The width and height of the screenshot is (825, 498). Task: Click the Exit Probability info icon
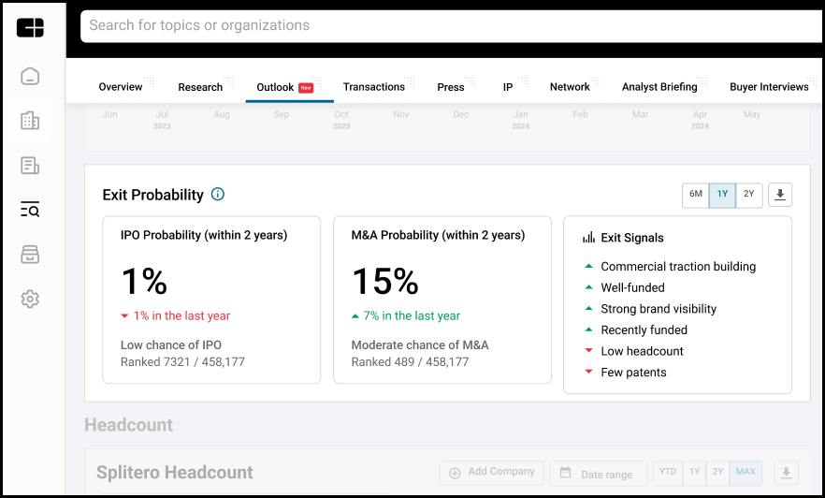pos(218,195)
